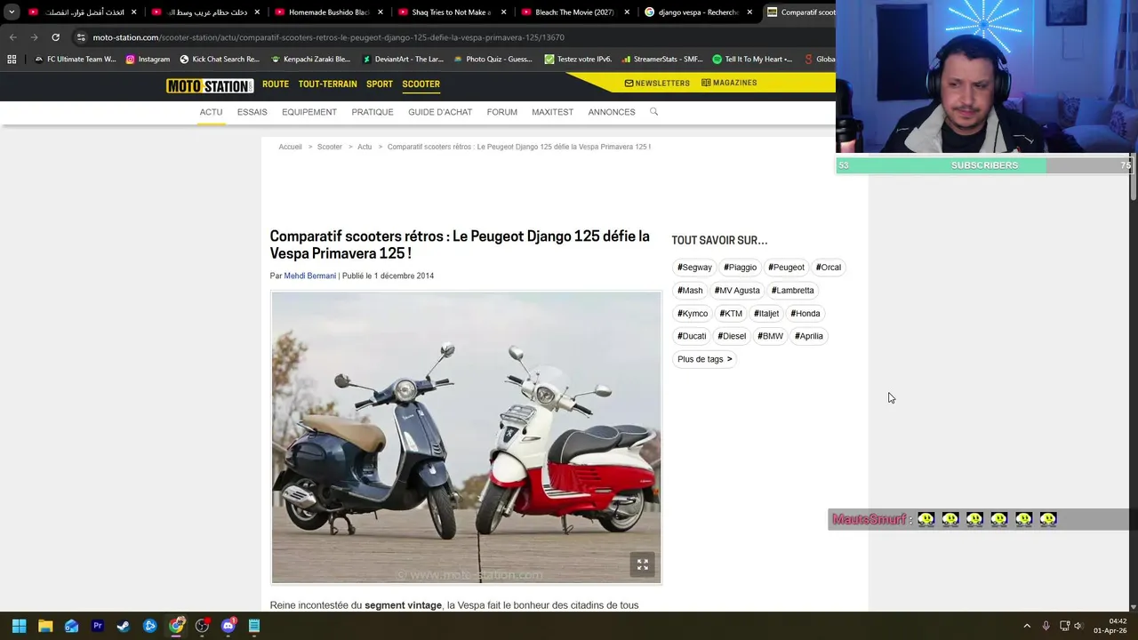Select the #Piaggio tag
Screen dimensions: 1138x640
pyautogui.click(x=740, y=268)
